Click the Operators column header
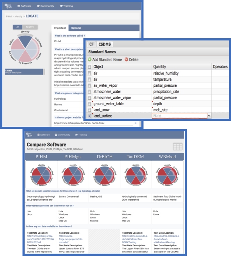This screenshot has height=256, width=231. pyautogui.click(x=220, y=67)
